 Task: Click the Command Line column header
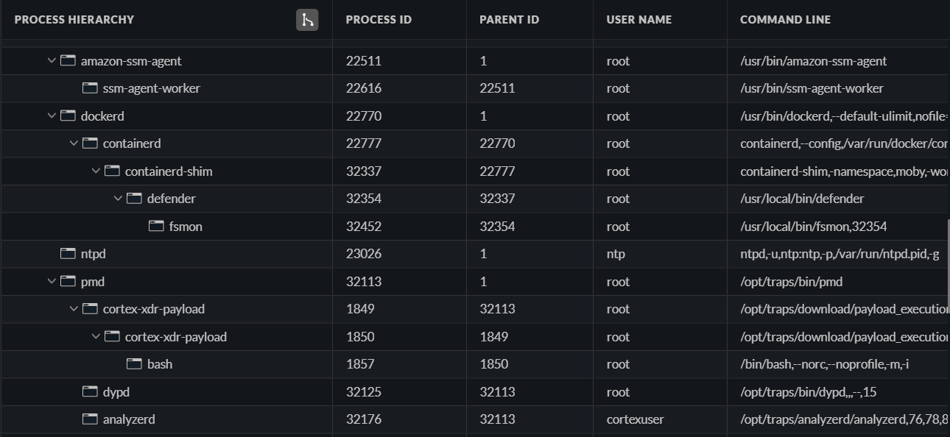pyautogui.click(x=785, y=20)
